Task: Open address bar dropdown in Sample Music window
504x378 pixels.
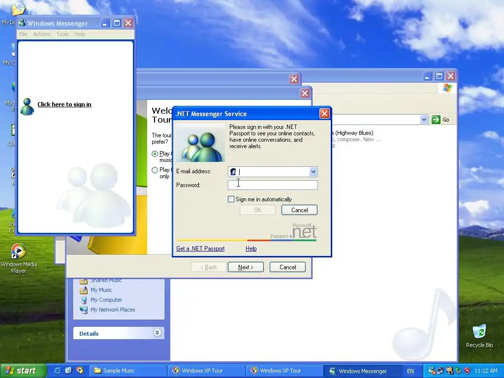Action: pos(424,120)
